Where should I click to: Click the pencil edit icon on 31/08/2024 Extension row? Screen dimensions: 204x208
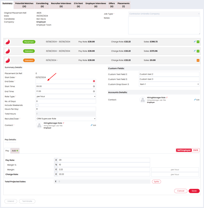click(195, 51)
